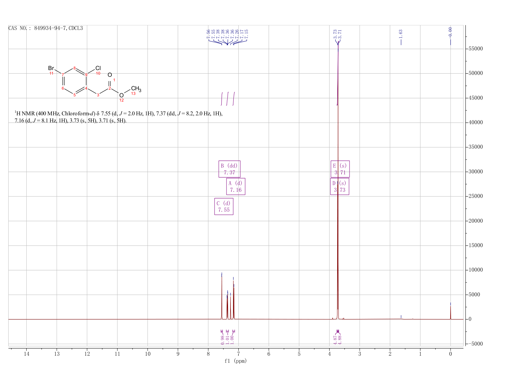Click the 7.55 ppm aromatic doublet peak

222,297
